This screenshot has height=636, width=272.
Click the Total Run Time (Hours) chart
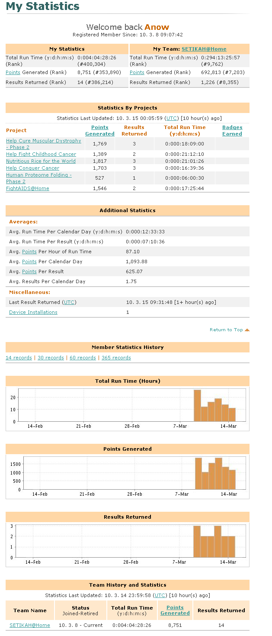[x=128, y=408]
